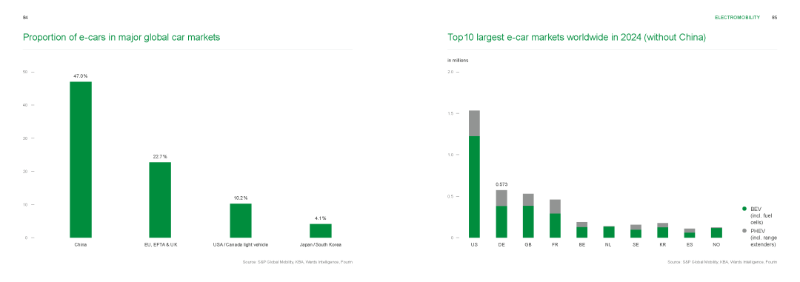800x282 pixels.
Task: Select the DE bar labeled 0.573
Action: click(501, 214)
